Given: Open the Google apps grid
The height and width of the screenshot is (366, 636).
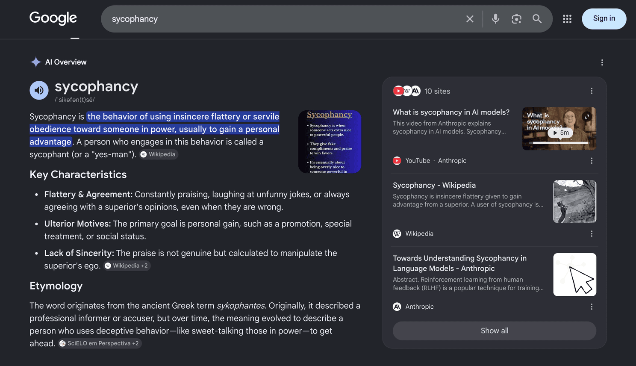Looking at the screenshot, I should click(567, 19).
